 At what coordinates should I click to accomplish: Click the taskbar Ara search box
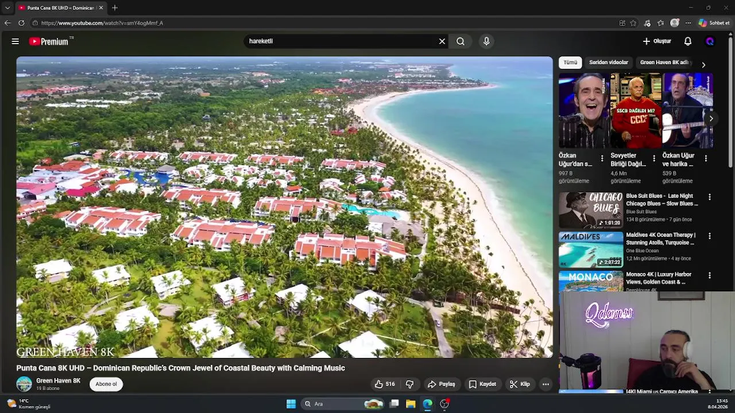coord(343,404)
